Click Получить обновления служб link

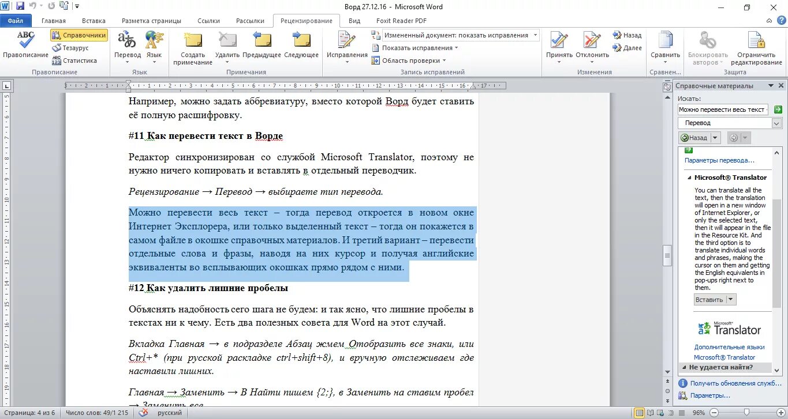735,383
